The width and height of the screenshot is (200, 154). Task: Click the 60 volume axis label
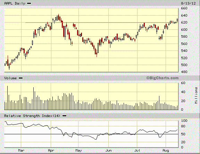(x=183, y=83)
